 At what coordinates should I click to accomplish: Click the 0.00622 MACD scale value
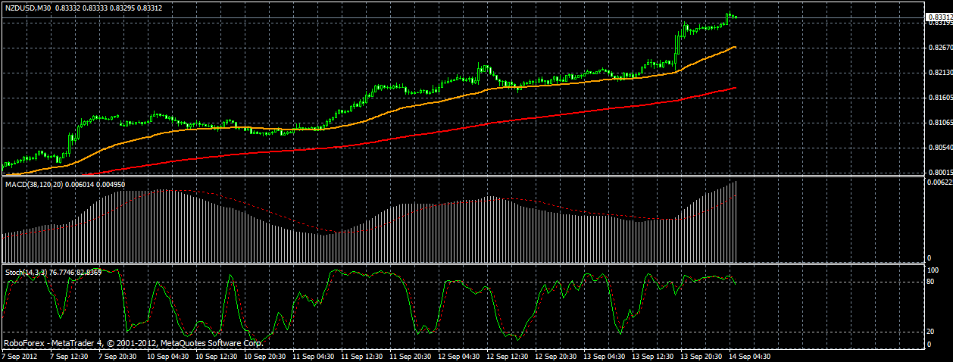click(940, 183)
